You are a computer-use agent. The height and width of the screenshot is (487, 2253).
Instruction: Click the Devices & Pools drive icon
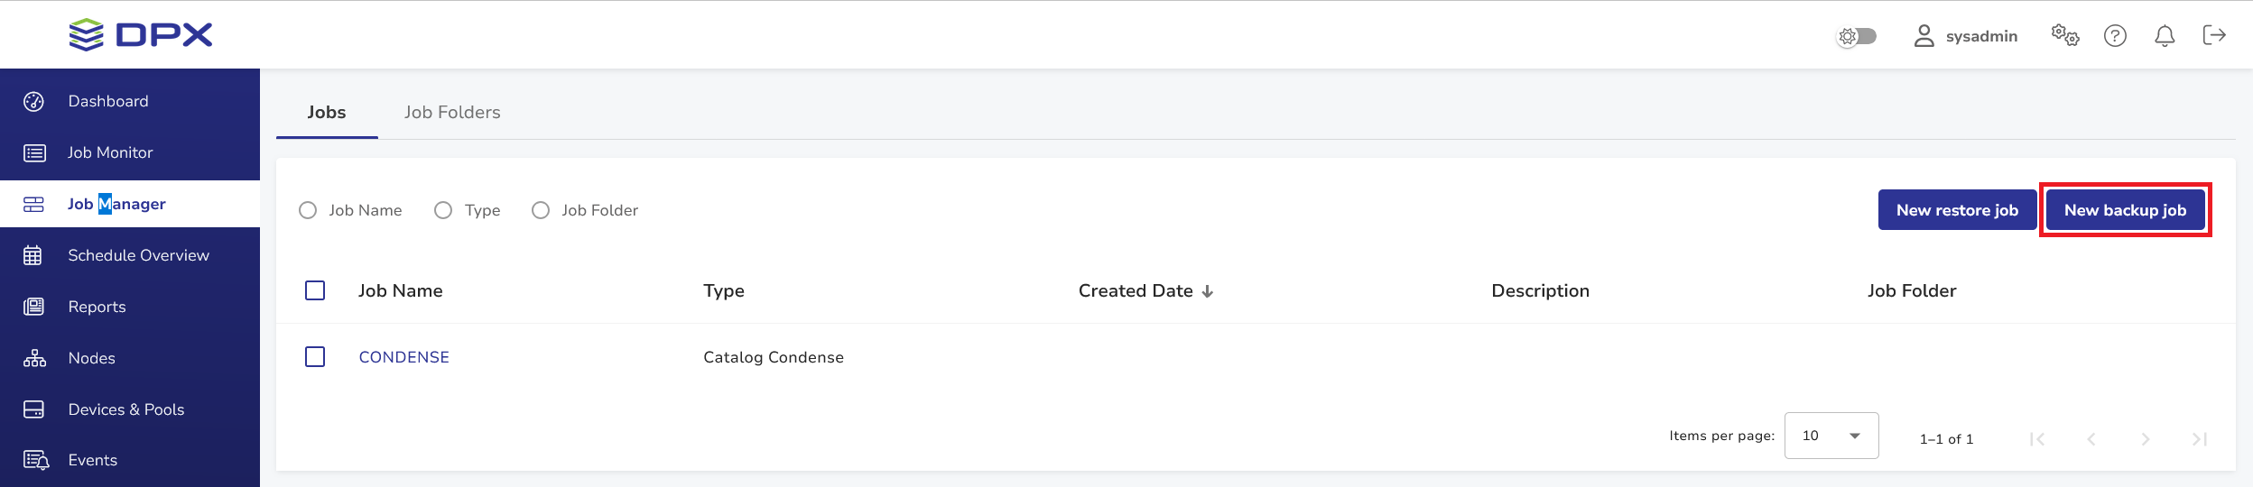(33, 410)
